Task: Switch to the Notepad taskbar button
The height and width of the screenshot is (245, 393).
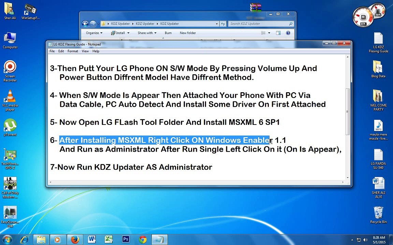Action: pyautogui.click(x=159, y=240)
